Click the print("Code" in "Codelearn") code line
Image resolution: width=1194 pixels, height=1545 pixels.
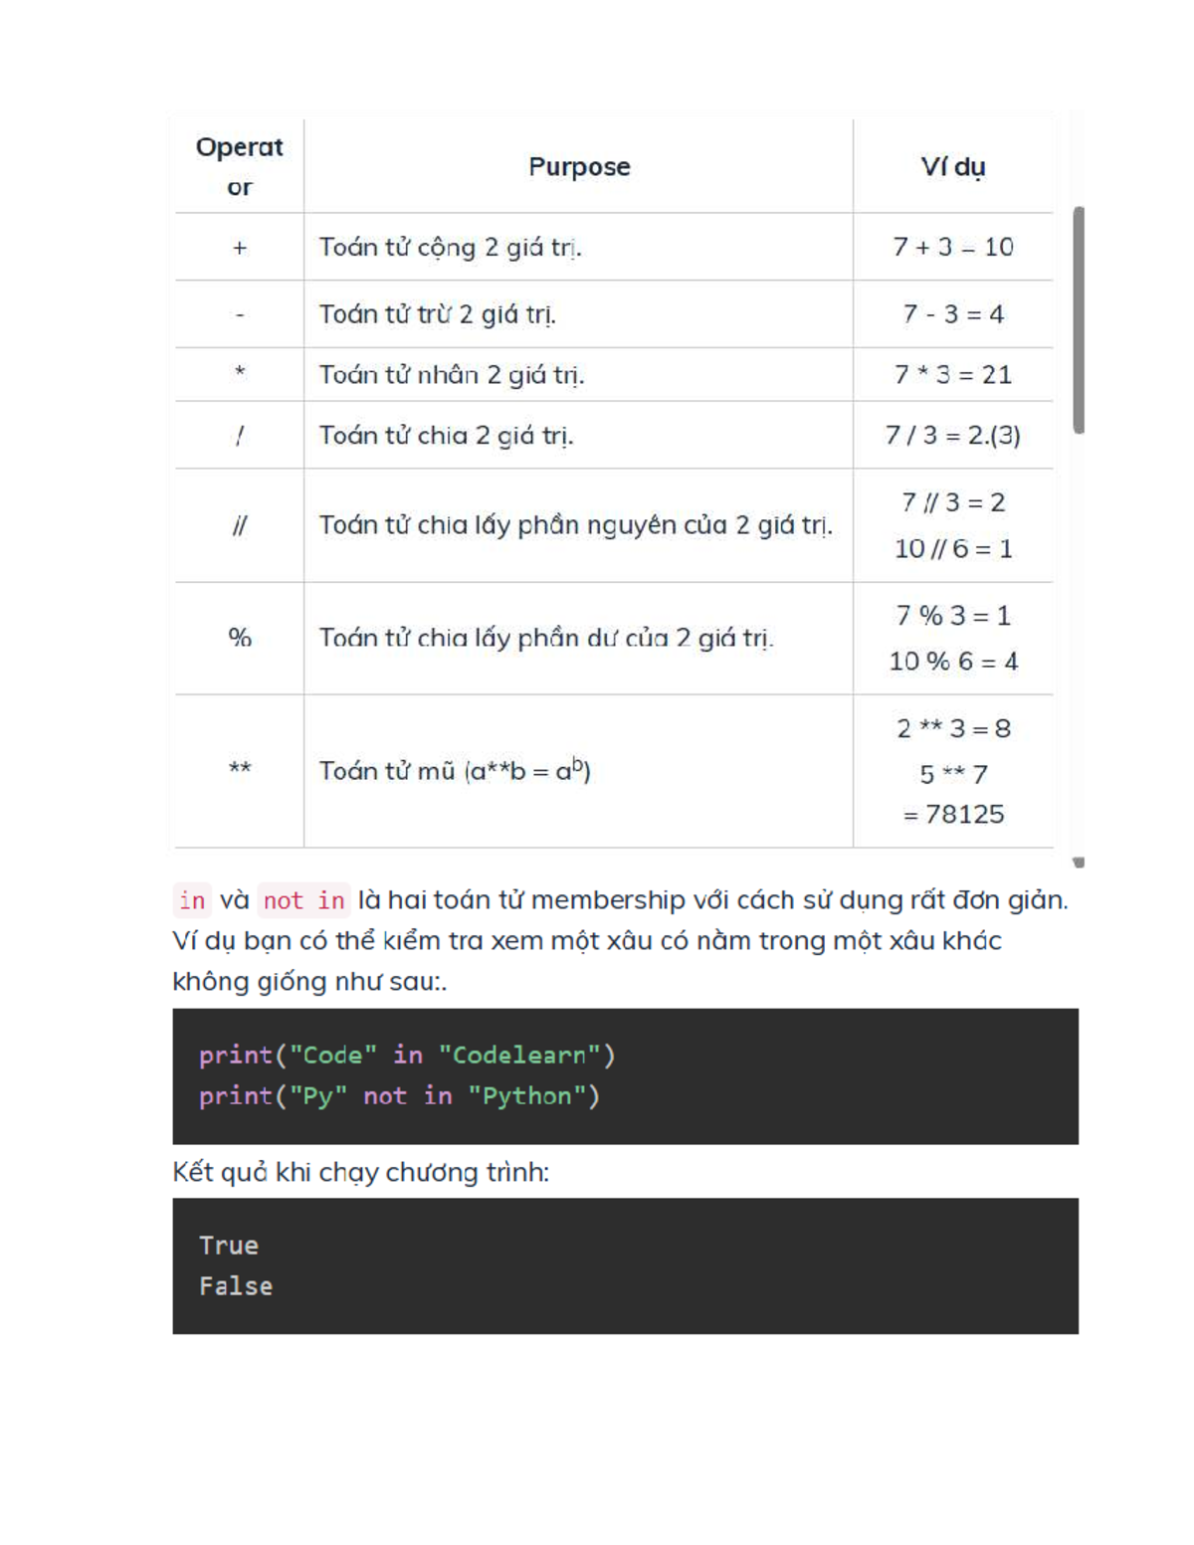pos(407,1055)
